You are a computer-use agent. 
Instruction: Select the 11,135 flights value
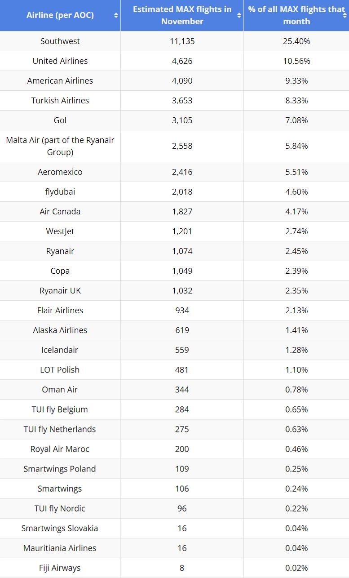(x=182, y=41)
